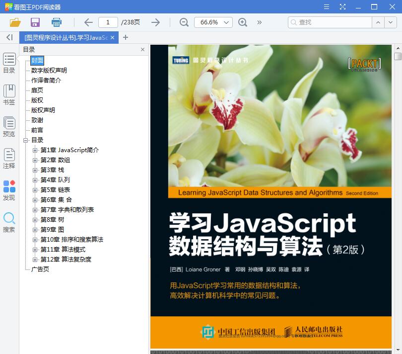Image resolution: width=402 pixels, height=354 pixels.
Task: Expand 第9章 图 node
Action: coord(35,230)
